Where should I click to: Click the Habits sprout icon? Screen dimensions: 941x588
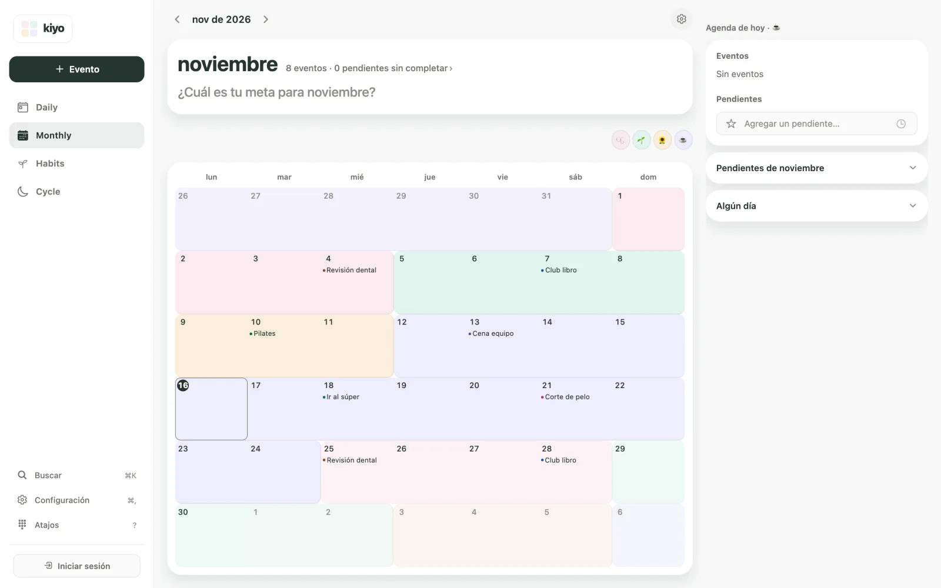pyautogui.click(x=23, y=163)
